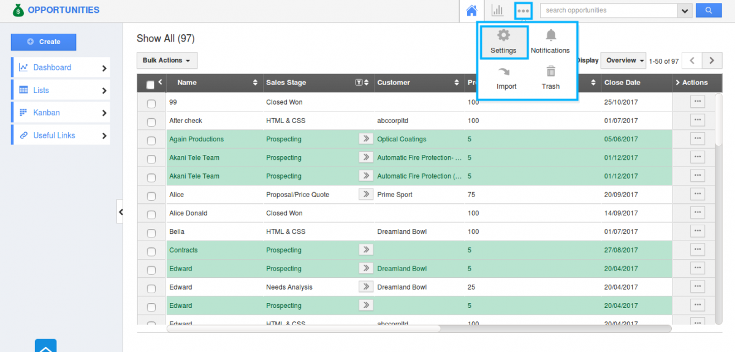
Task: Select checkbox for Bella opportunity
Action: (151, 233)
